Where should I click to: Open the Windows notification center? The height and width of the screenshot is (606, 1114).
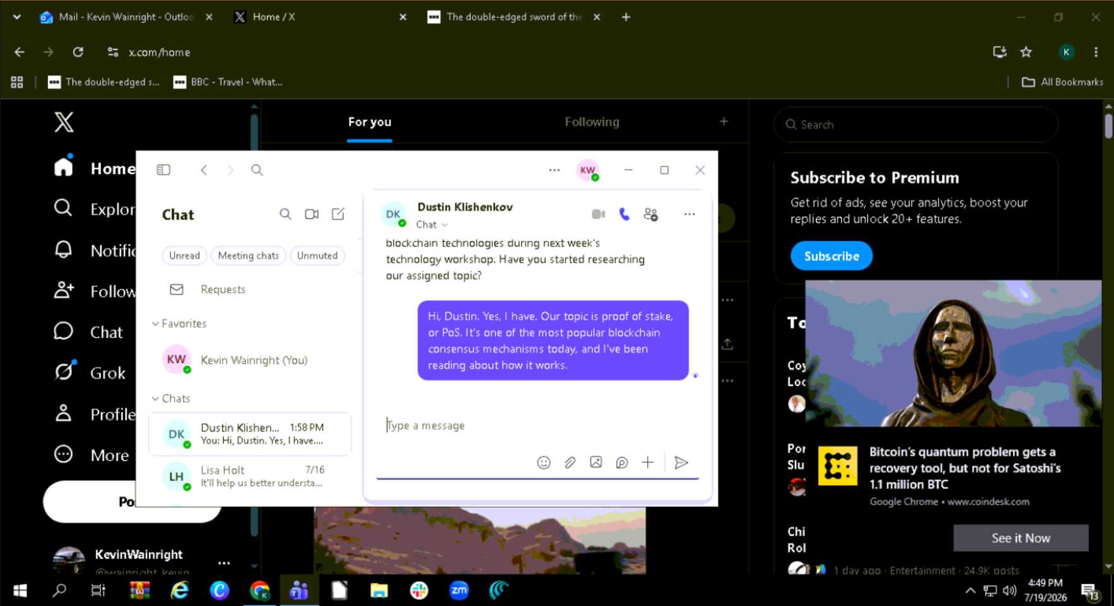pyautogui.click(x=1091, y=591)
